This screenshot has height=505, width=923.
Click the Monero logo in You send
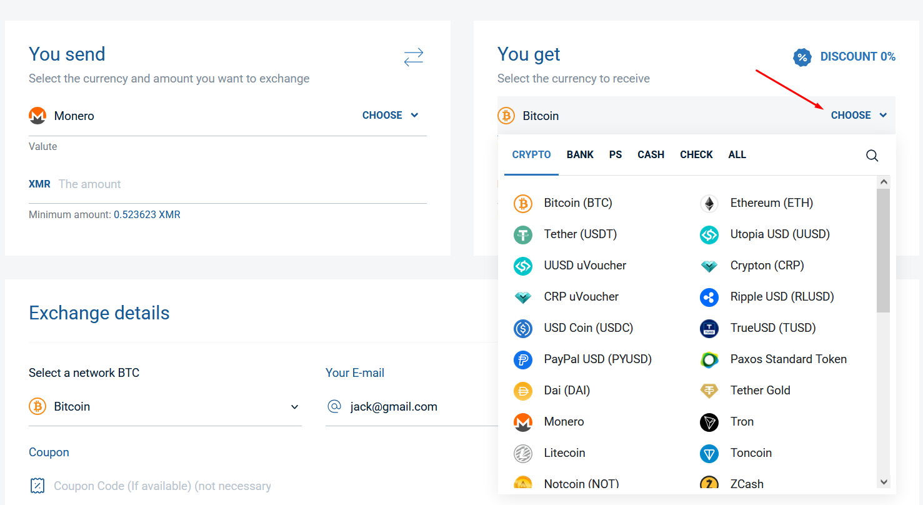tap(37, 116)
